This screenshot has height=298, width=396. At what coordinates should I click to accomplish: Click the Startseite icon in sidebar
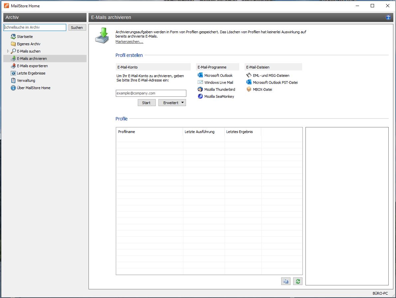coord(13,37)
